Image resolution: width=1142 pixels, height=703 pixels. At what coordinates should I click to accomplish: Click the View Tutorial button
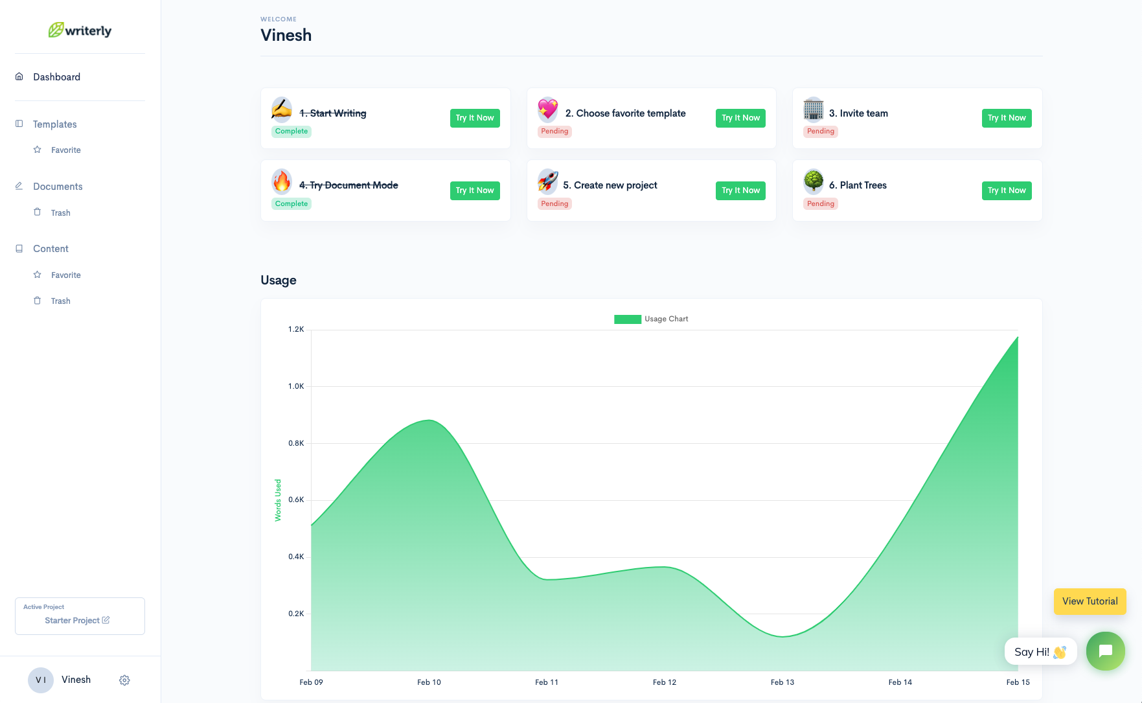[1090, 601]
